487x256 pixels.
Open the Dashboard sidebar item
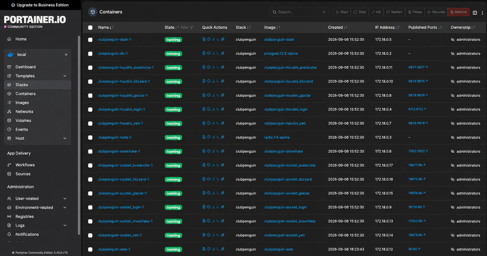(x=37, y=67)
